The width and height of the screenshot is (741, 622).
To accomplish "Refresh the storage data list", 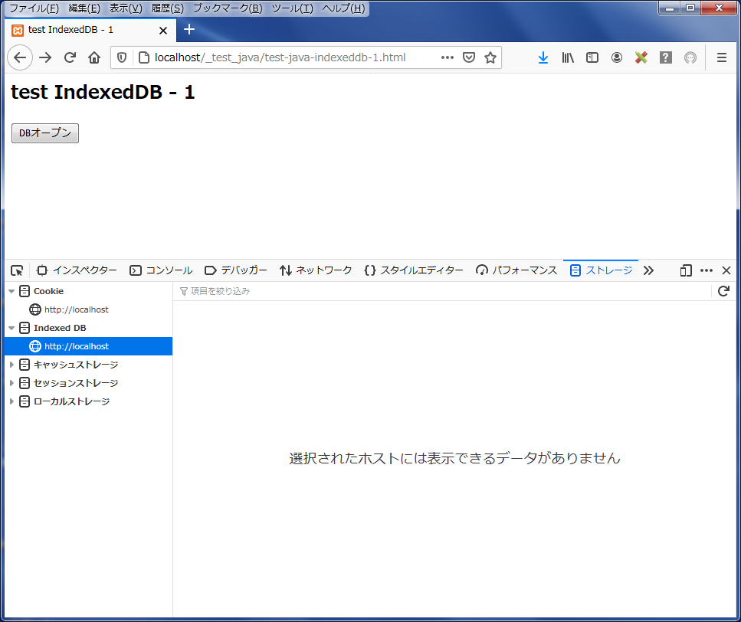I will pyautogui.click(x=723, y=291).
